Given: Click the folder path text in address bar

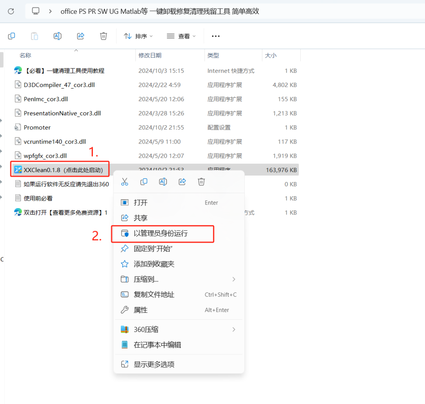Looking at the screenshot, I should [160, 11].
